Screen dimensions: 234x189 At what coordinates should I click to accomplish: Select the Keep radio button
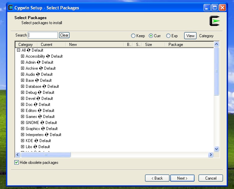pyautogui.click(x=133, y=36)
